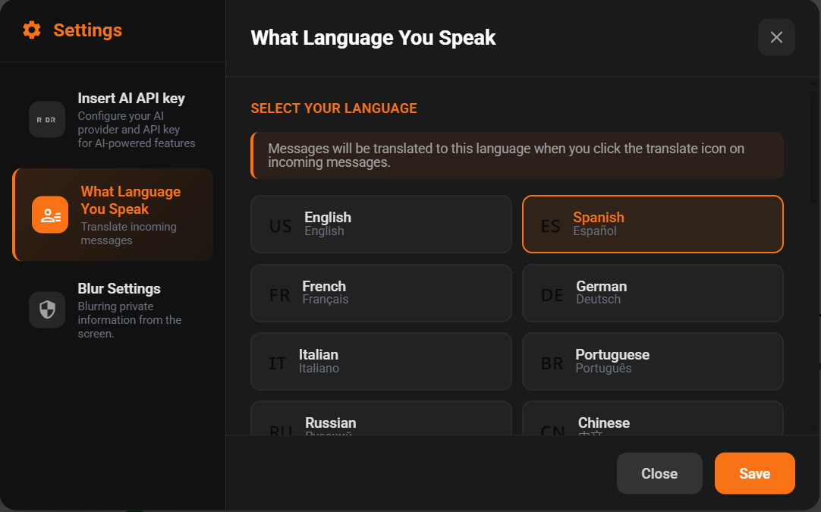This screenshot has width=821, height=512.
Task: Click the shield icon next to Blur Settings
Action: tap(46, 310)
